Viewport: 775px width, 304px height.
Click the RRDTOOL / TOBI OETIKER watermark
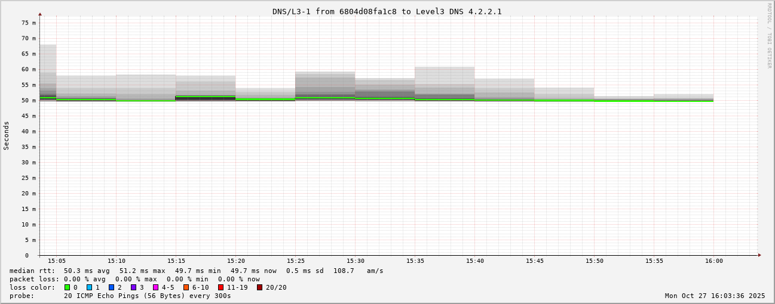click(x=769, y=36)
